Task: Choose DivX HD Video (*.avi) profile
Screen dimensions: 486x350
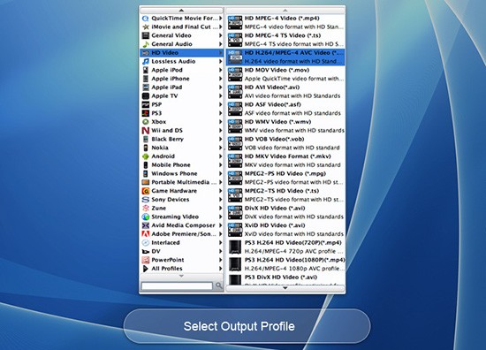Action: 285,212
